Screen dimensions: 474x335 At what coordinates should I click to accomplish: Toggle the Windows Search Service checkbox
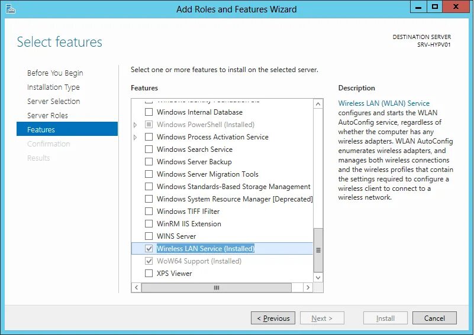149,149
